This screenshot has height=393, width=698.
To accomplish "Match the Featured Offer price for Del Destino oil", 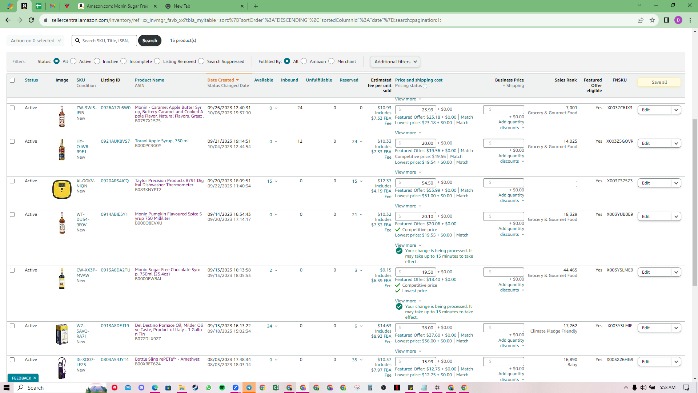I will coord(467,335).
